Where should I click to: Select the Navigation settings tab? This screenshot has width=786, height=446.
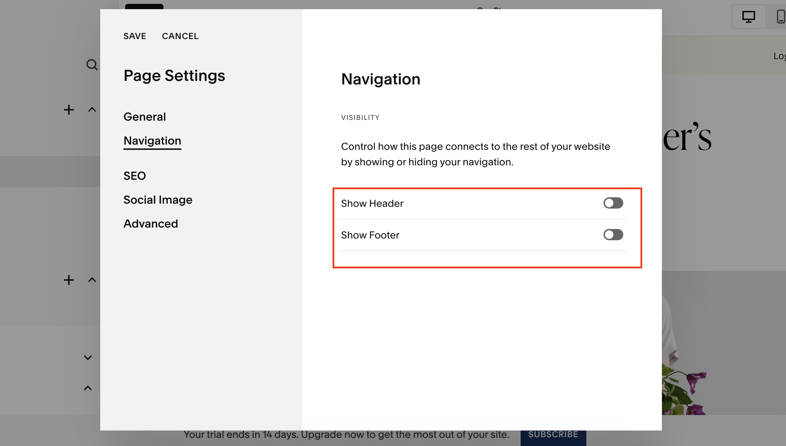[x=152, y=141]
